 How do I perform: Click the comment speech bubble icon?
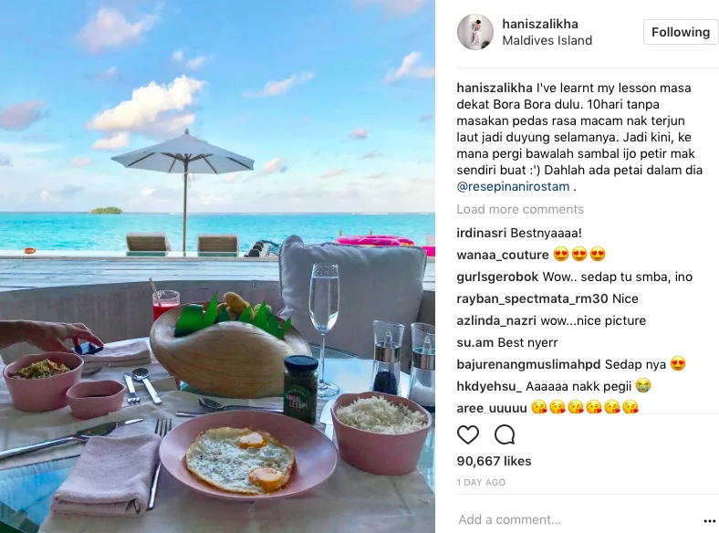tap(505, 434)
